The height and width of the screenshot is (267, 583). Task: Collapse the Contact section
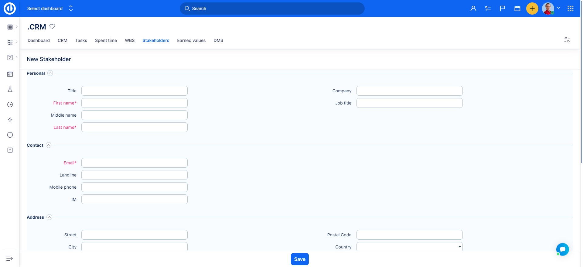coord(49,145)
